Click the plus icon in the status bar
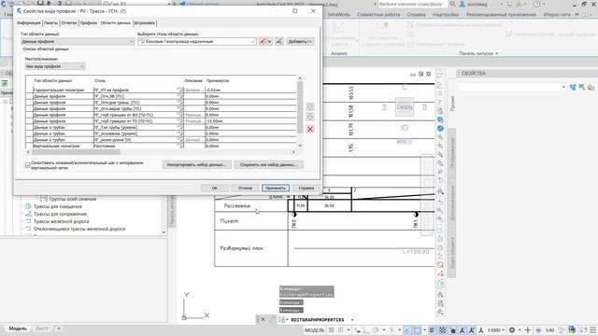The height and width of the screenshot is (336, 598). click(x=528, y=329)
